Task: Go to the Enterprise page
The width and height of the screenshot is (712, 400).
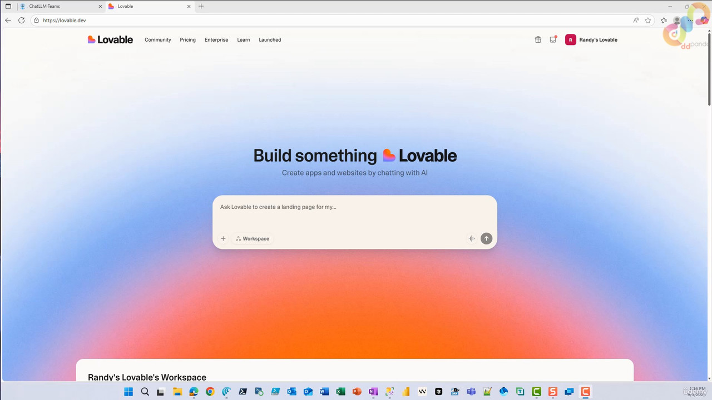Action: (x=216, y=40)
